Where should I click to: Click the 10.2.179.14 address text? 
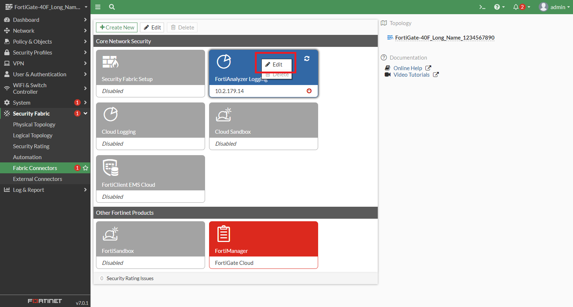pyautogui.click(x=229, y=91)
